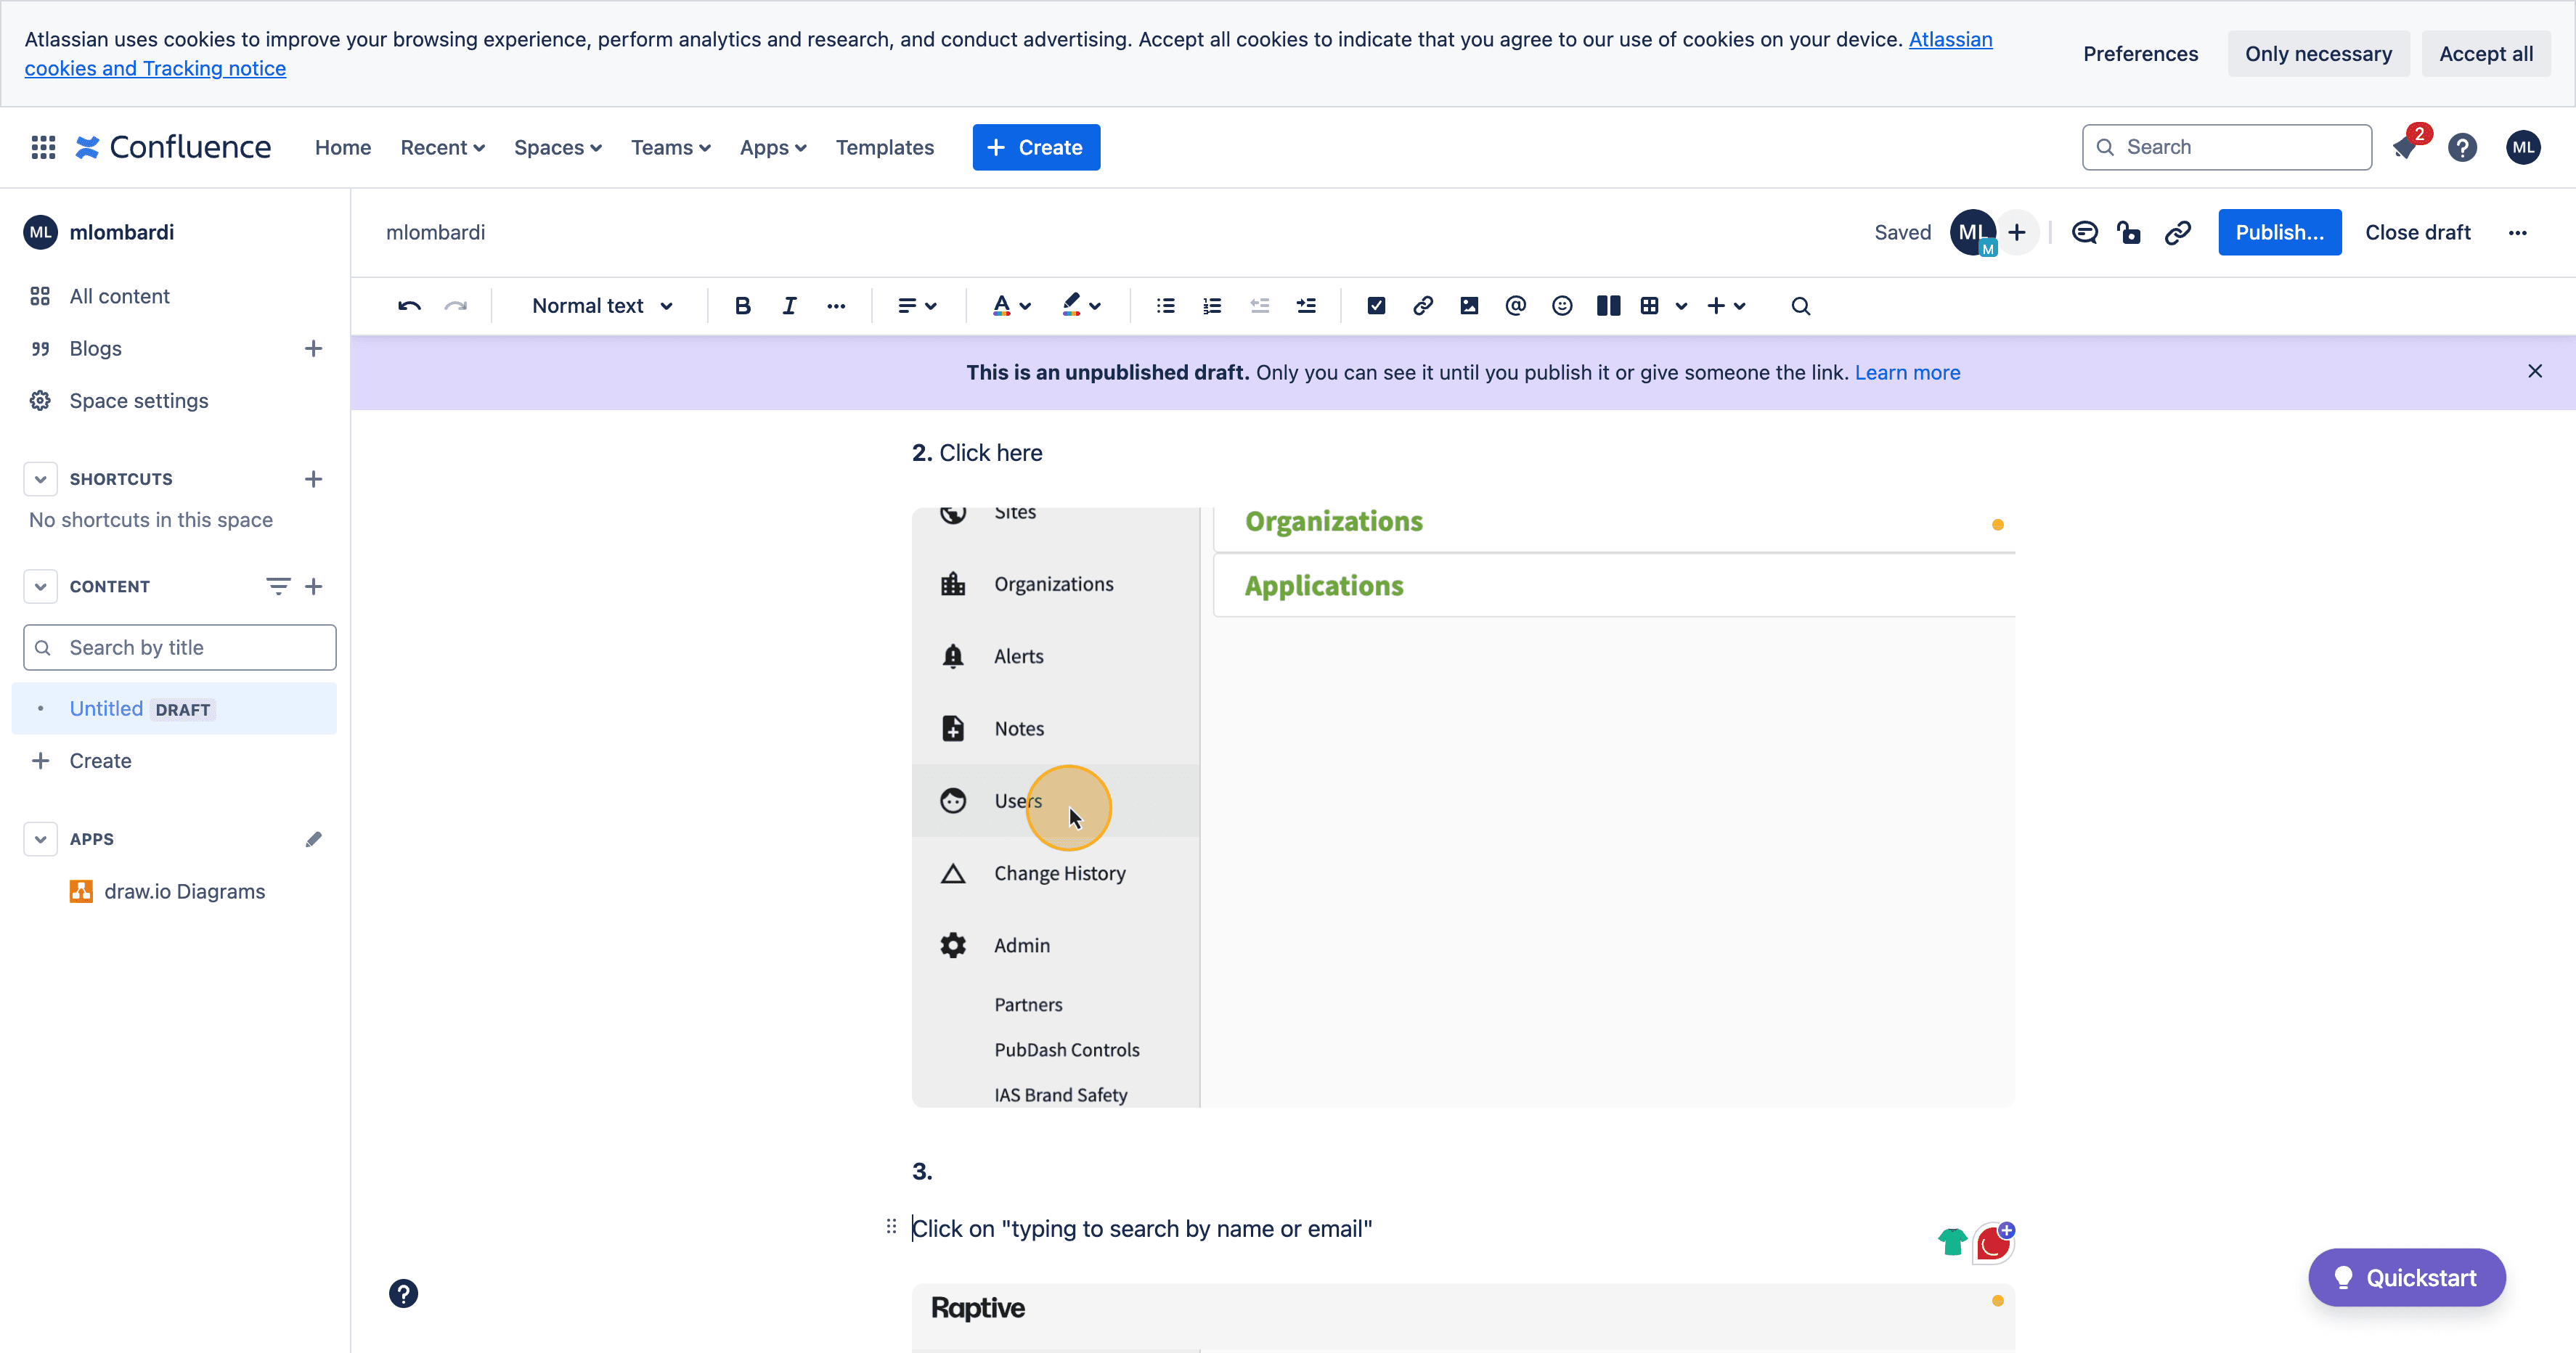Open the Teams menu
The height and width of the screenshot is (1353, 2576).
(x=670, y=147)
